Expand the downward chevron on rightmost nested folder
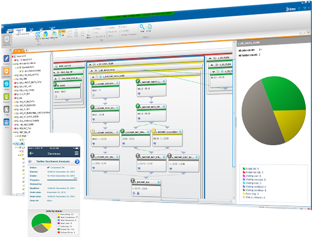The height and width of the screenshot is (237, 312). pyautogui.click(x=213, y=71)
